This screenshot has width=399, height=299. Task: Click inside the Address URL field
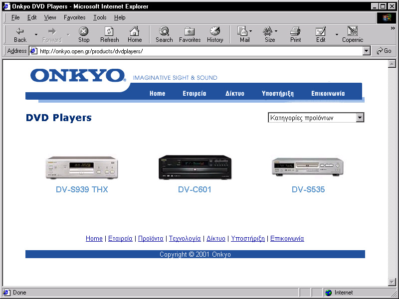pos(200,51)
